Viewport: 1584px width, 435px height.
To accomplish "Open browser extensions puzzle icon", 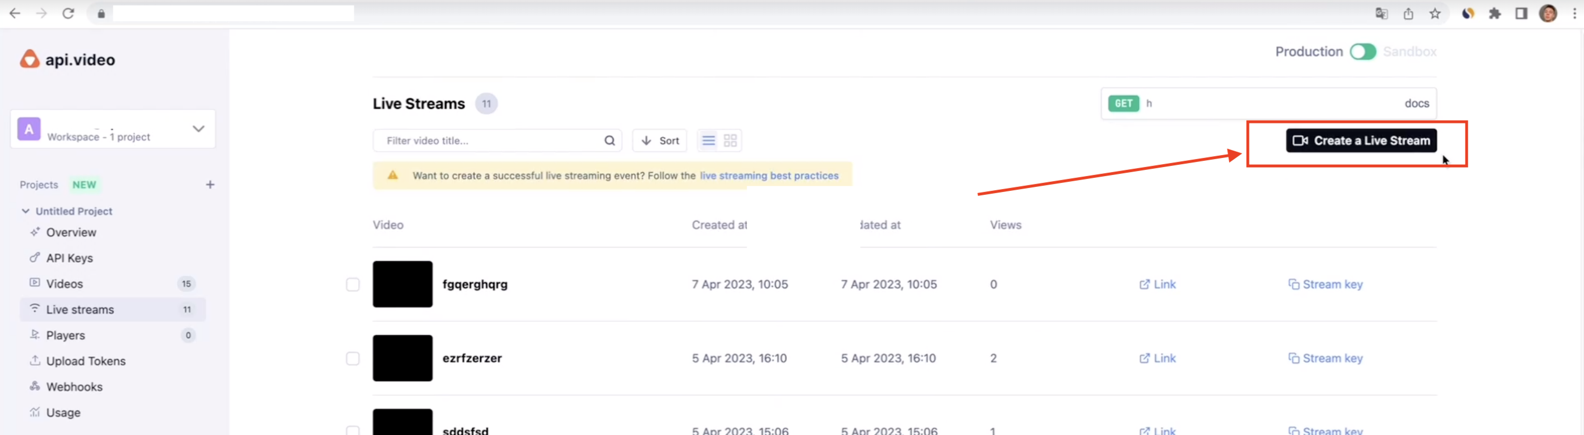I will click(1495, 14).
